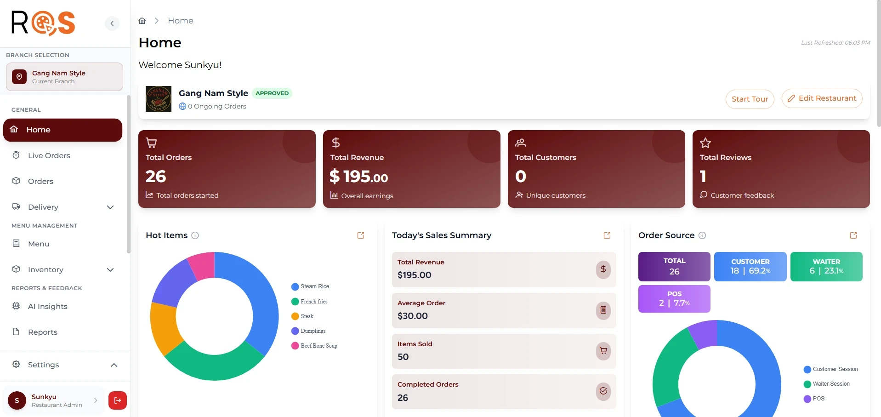Open AI Insights in the sidebar

point(63,306)
